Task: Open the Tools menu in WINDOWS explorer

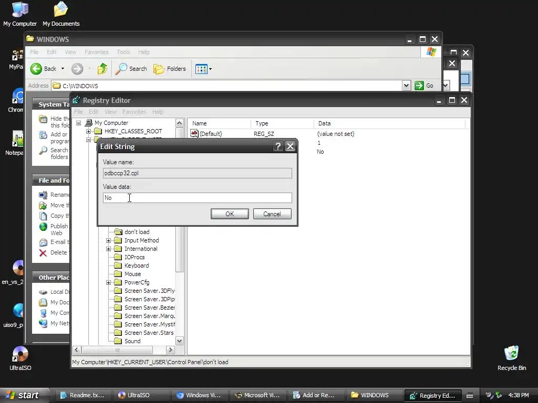Action: pyautogui.click(x=123, y=52)
